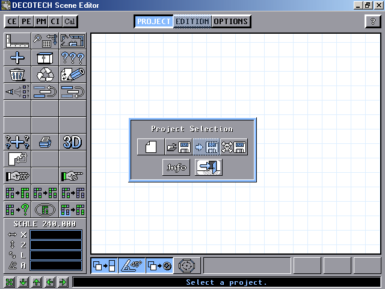This screenshot has width=385, height=289.
Task: Click the trash bin delete icon
Action: point(17,75)
